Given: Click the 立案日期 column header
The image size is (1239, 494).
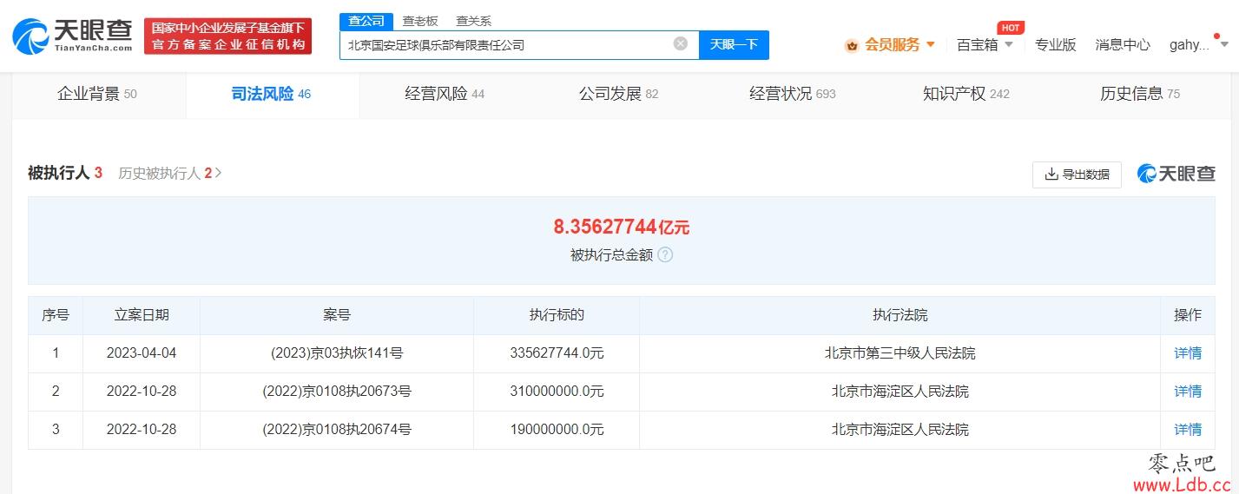Looking at the screenshot, I should point(142,315).
